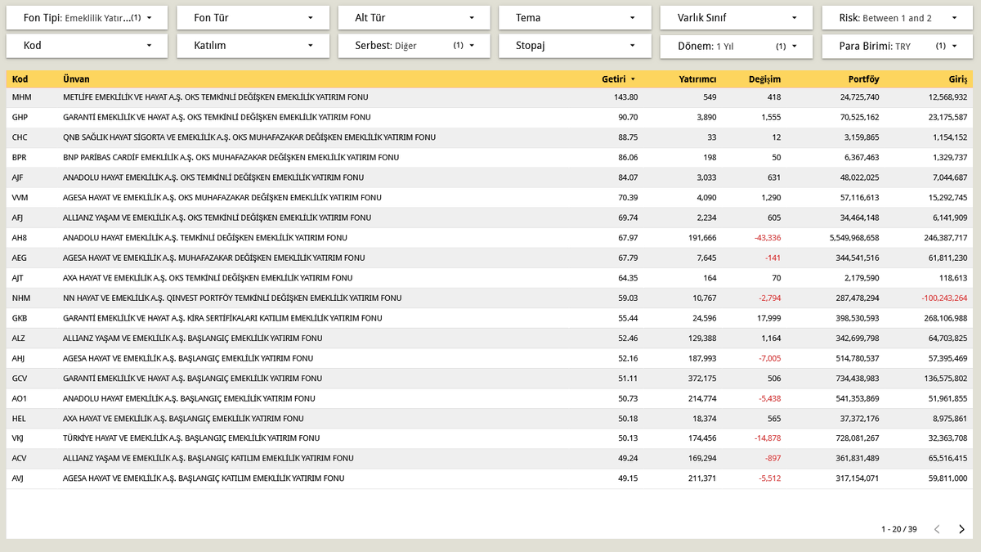981x552 pixels.
Task: Sort by Değişim column header
Action: [x=764, y=79]
